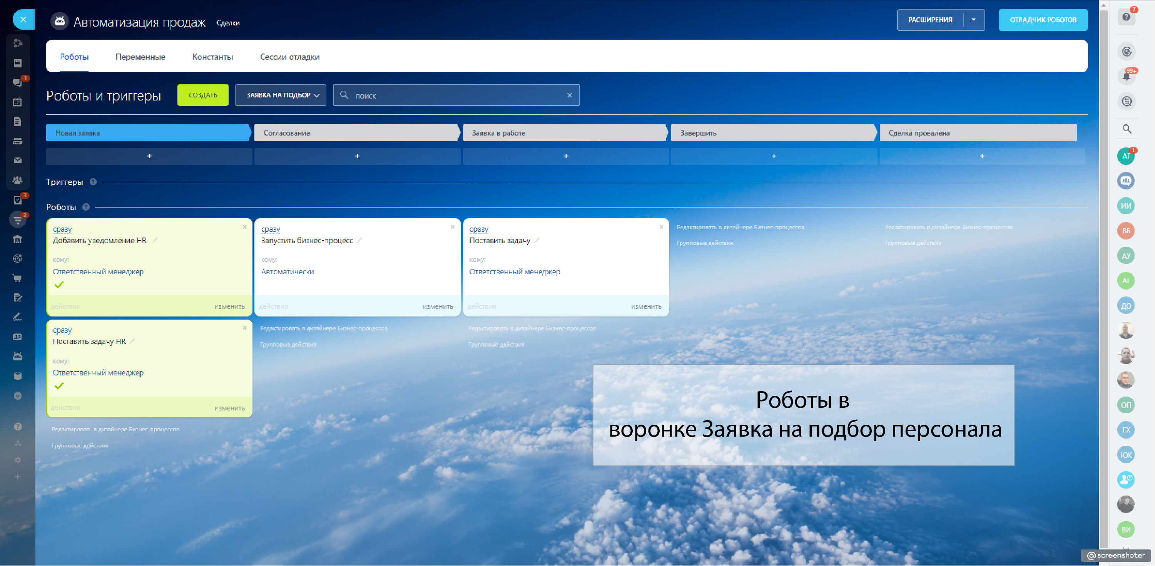Click изменить on Поставить задачу robot card
The image size is (1155, 566).
tap(646, 306)
